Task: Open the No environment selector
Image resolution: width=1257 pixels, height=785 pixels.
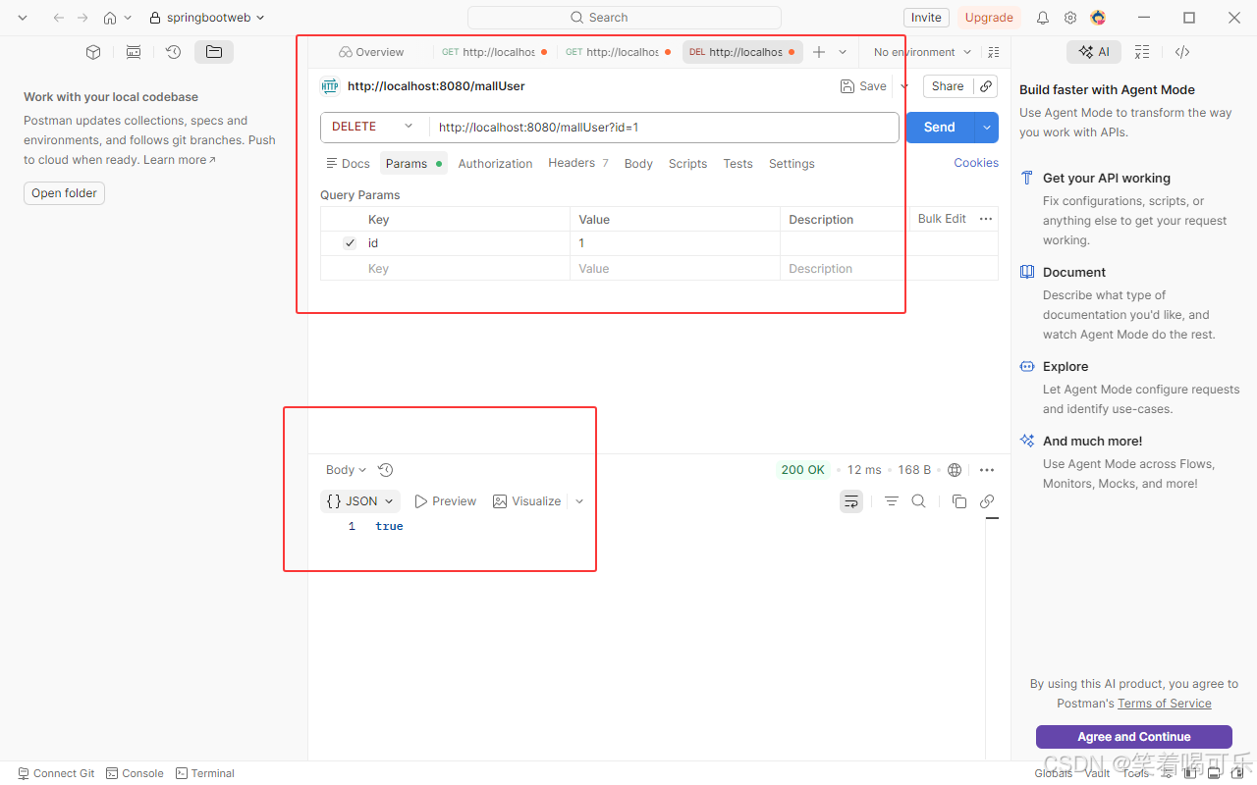Action: point(922,52)
